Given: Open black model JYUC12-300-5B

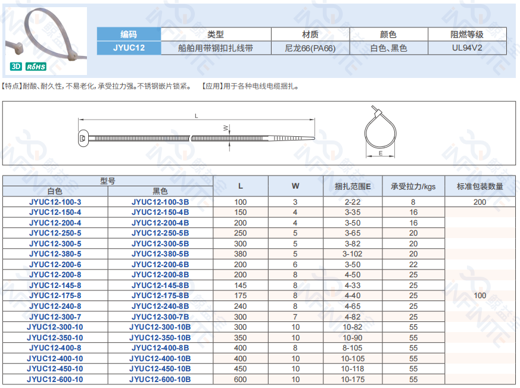Looking at the screenshot, I should coord(160,243).
